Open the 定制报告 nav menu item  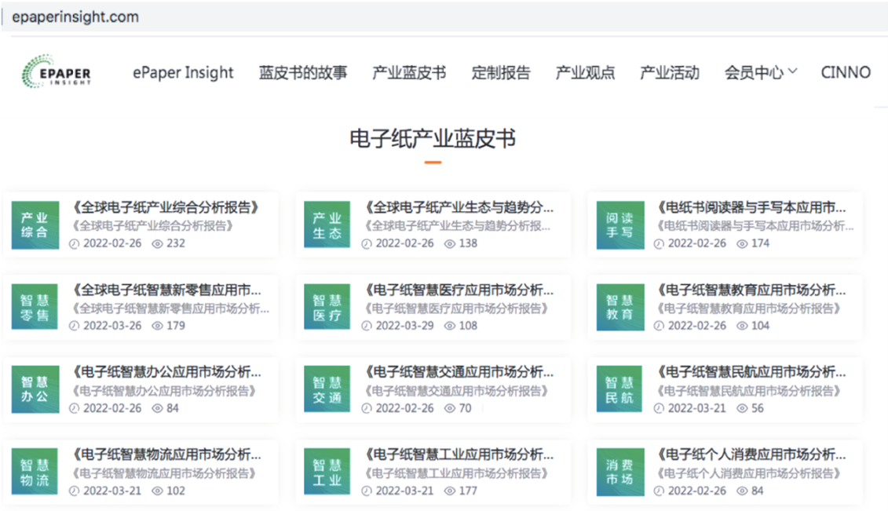pyautogui.click(x=501, y=73)
